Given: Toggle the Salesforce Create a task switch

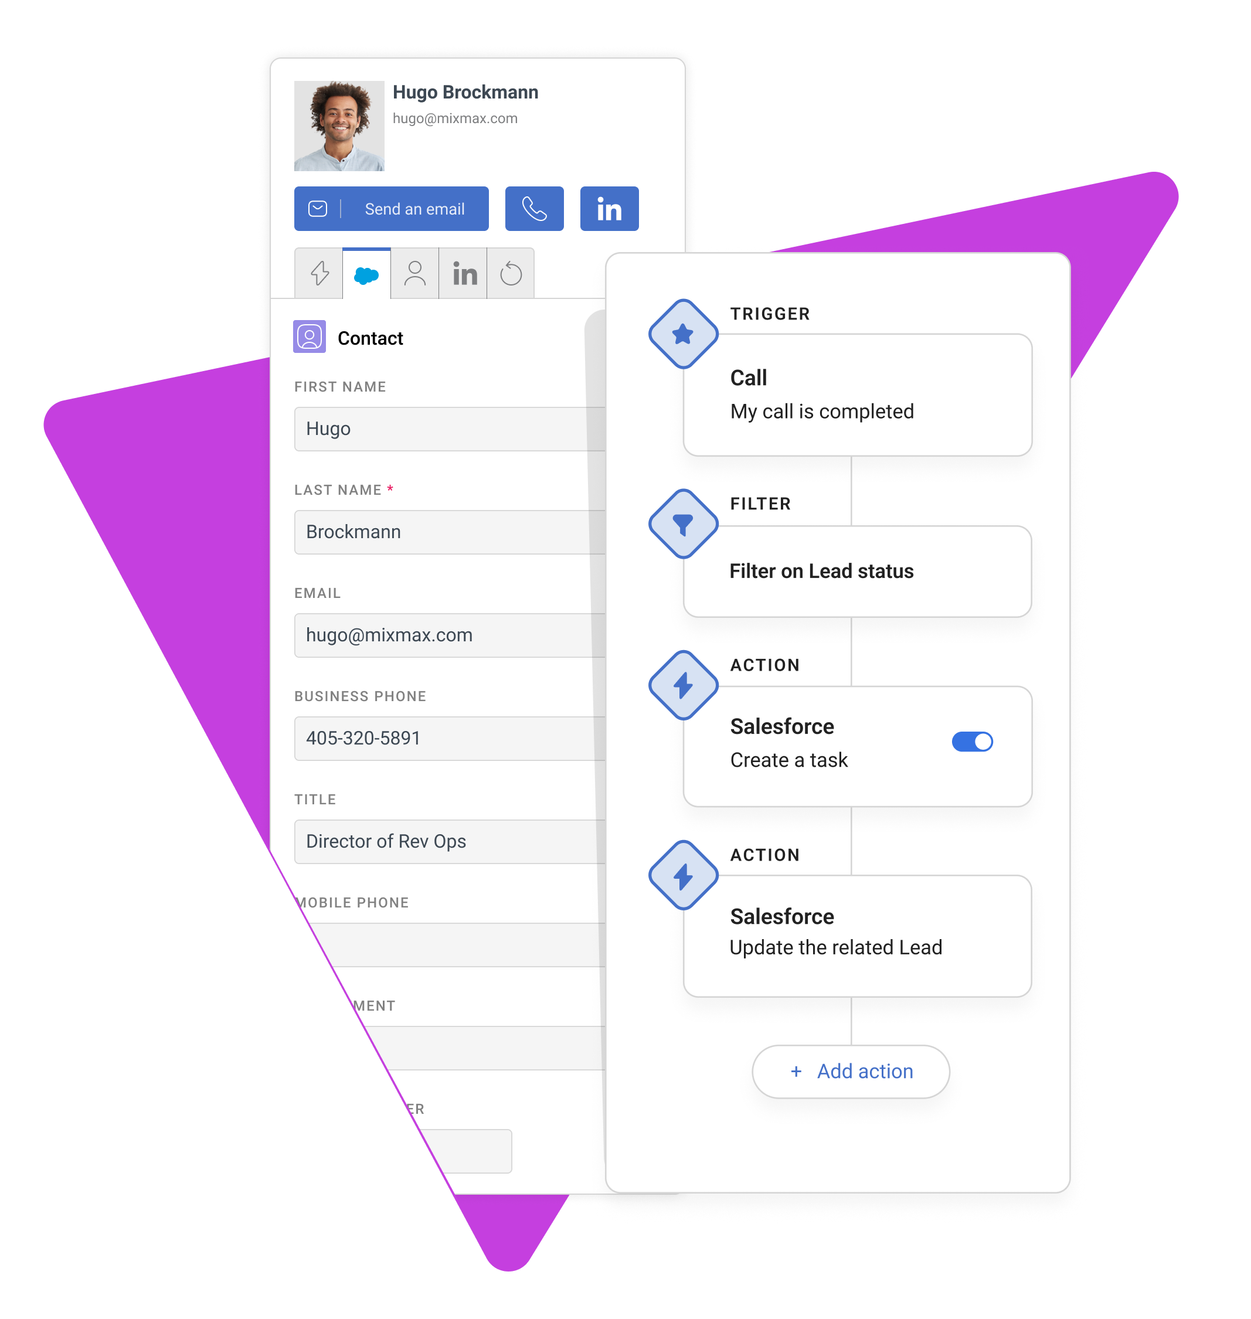Looking at the screenshot, I should [x=974, y=739].
